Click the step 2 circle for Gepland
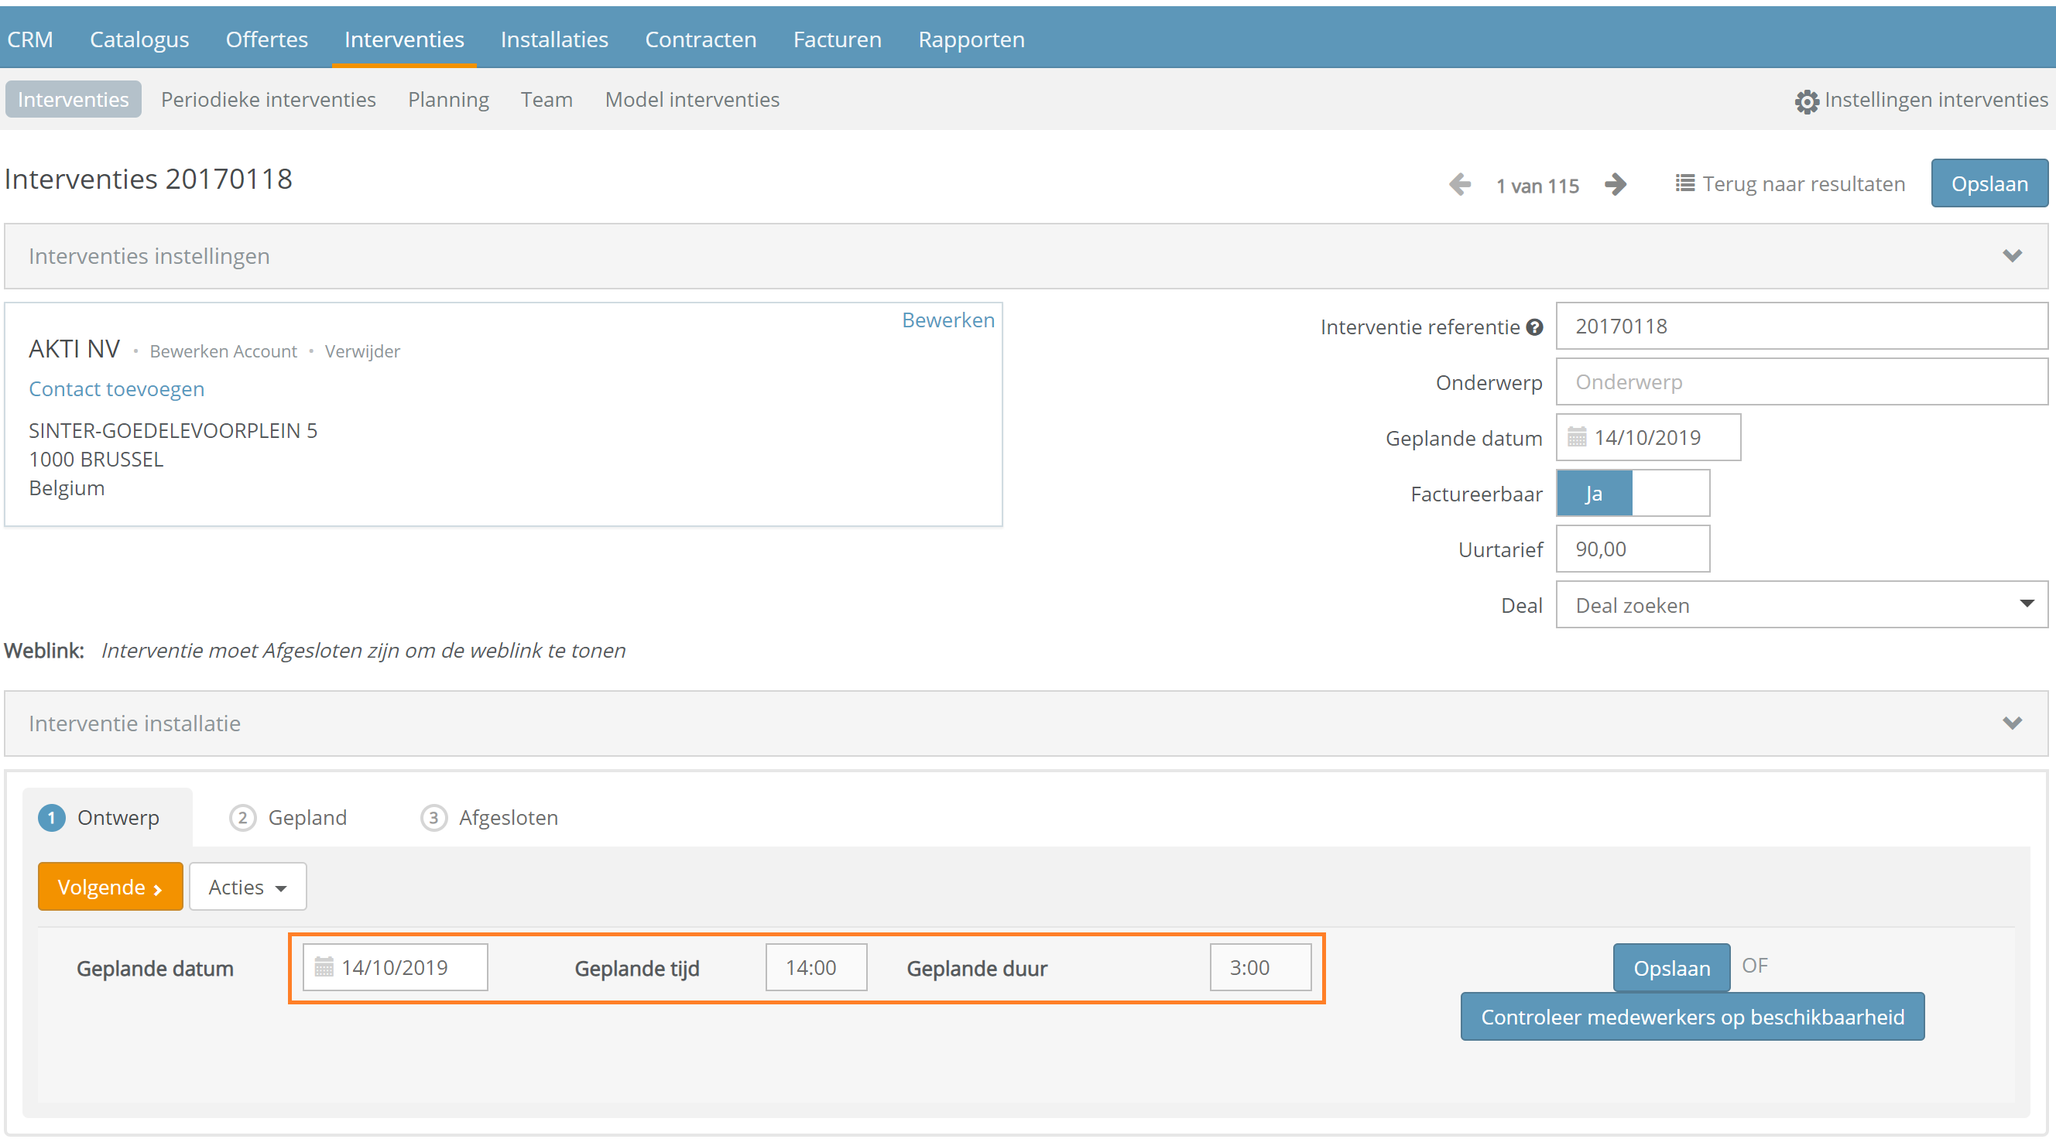Viewport: 2056px width, 1139px height. pos(242,819)
